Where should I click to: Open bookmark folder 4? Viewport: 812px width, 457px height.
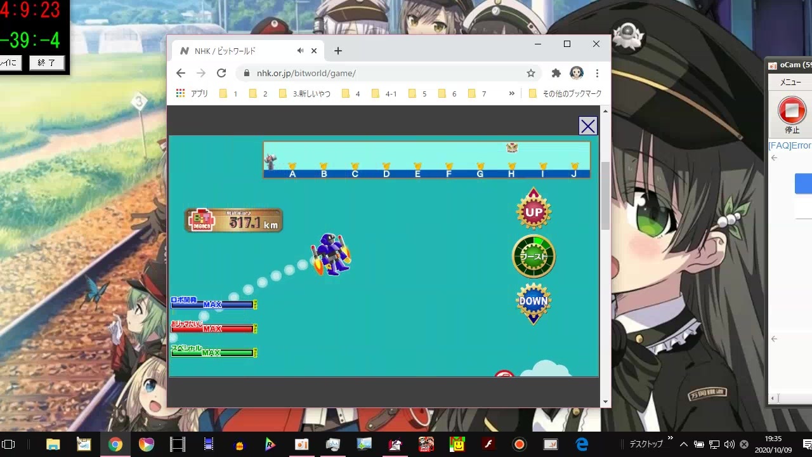point(351,93)
